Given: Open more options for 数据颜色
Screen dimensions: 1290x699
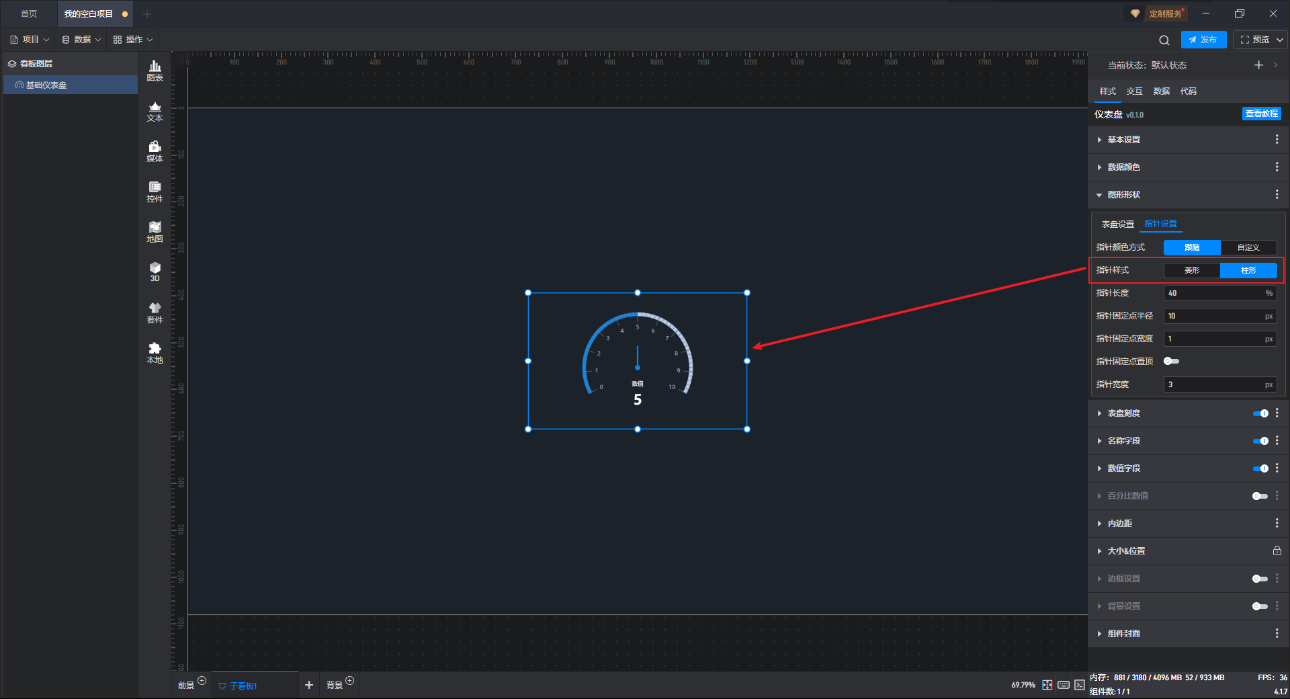Looking at the screenshot, I should pos(1277,167).
